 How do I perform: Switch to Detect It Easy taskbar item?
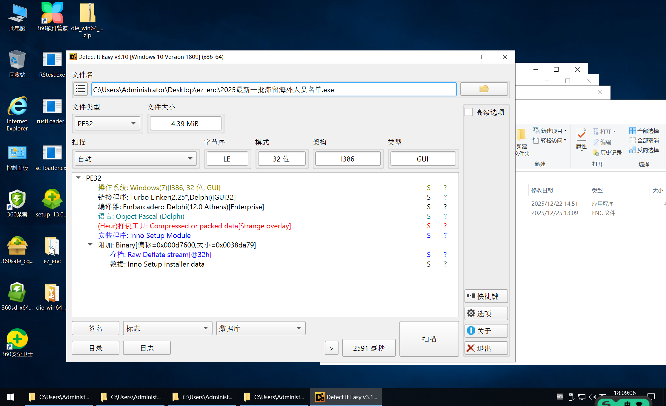[346, 397]
